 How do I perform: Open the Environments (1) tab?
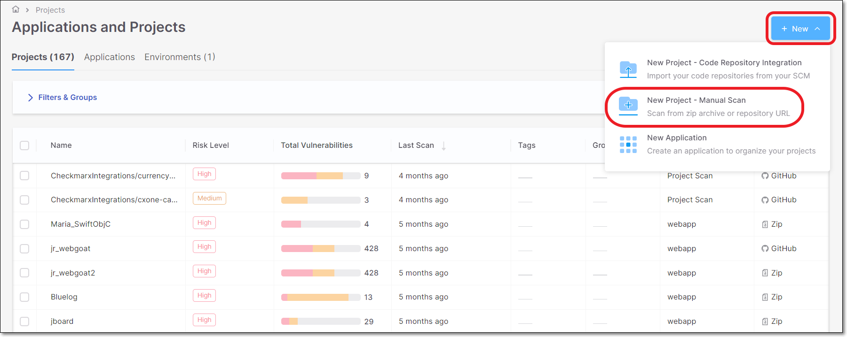click(x=180, y=57)
